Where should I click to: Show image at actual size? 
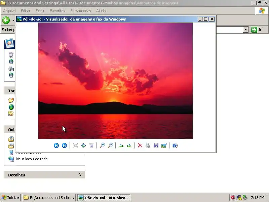coord(83,145)
